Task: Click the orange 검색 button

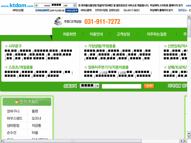Action: click(x=149, y=86)
